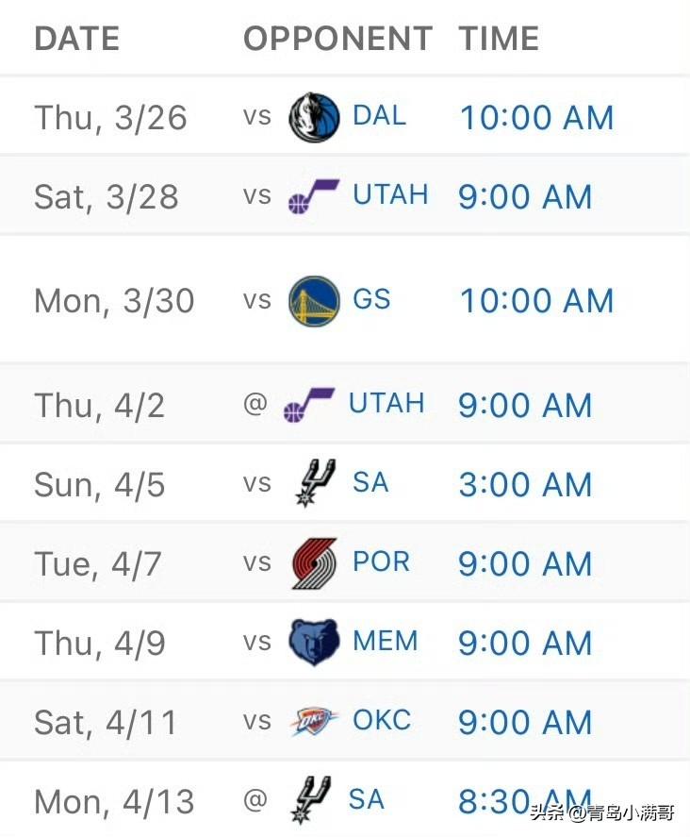Select the OPPONENT column header
Screen dimensions: 690x837
pos(337,39)
